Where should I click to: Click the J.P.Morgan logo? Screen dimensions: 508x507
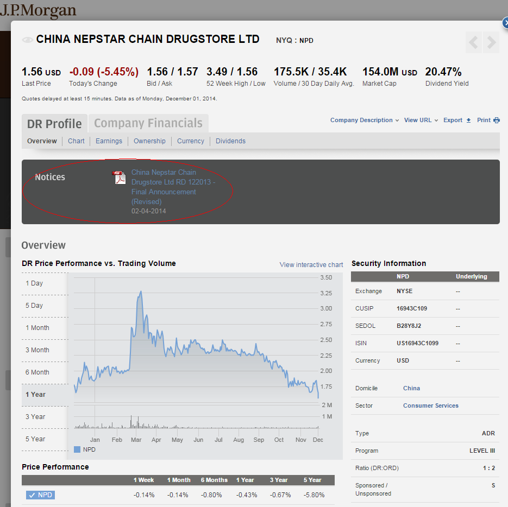(38, 11)
